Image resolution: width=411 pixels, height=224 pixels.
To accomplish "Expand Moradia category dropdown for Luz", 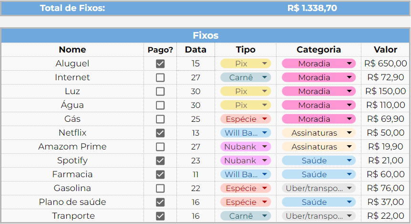I will (x=349, y=91).
